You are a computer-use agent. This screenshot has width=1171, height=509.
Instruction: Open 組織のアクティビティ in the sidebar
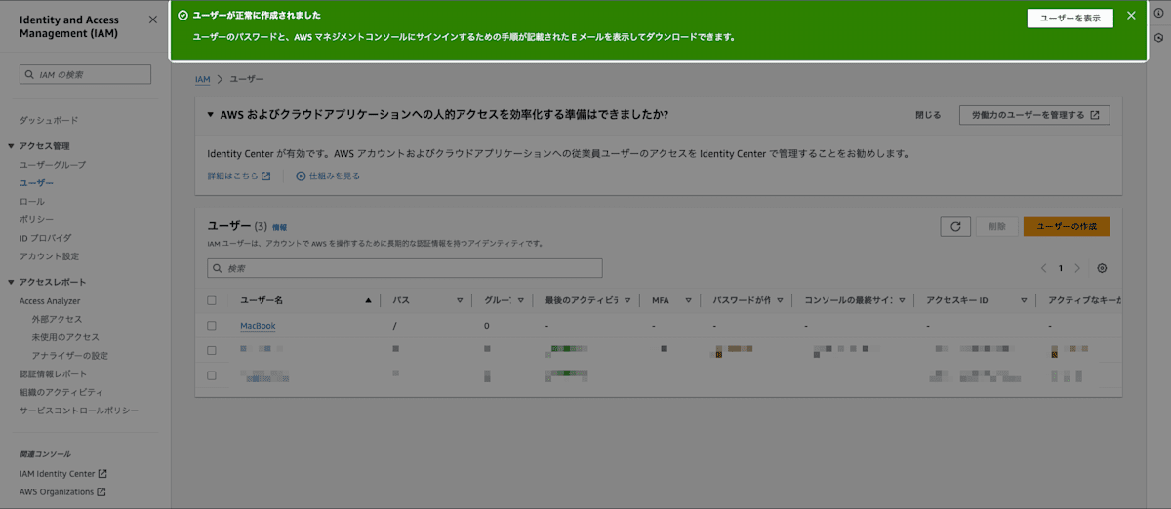tap(61, 392)
